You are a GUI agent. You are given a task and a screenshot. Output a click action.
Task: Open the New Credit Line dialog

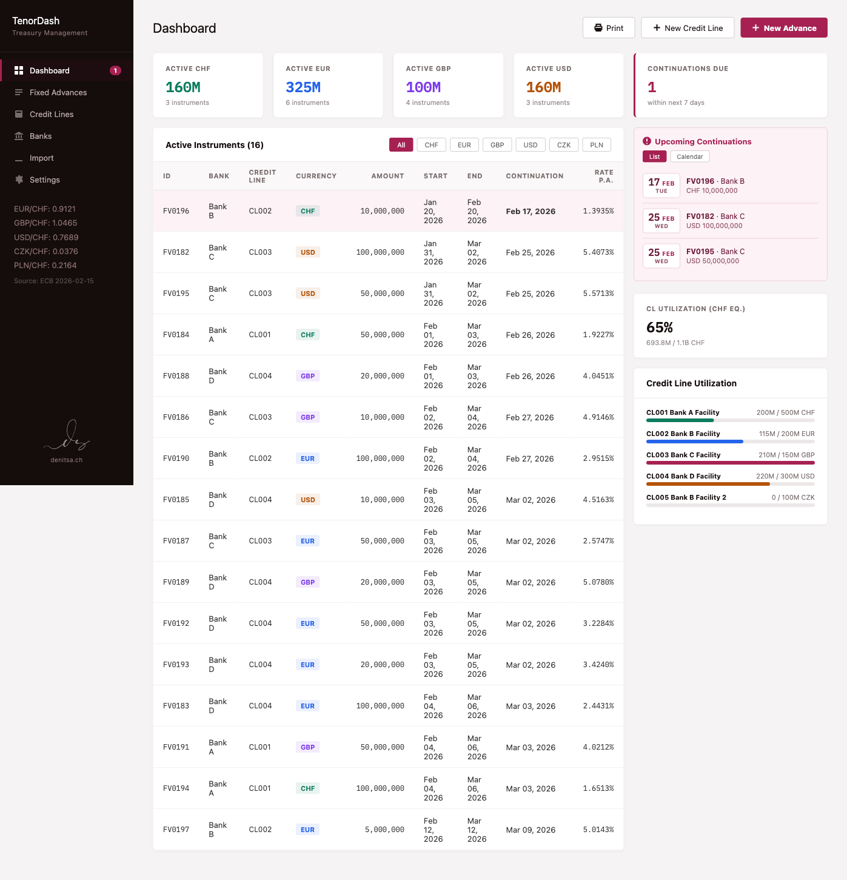point(688,27)
